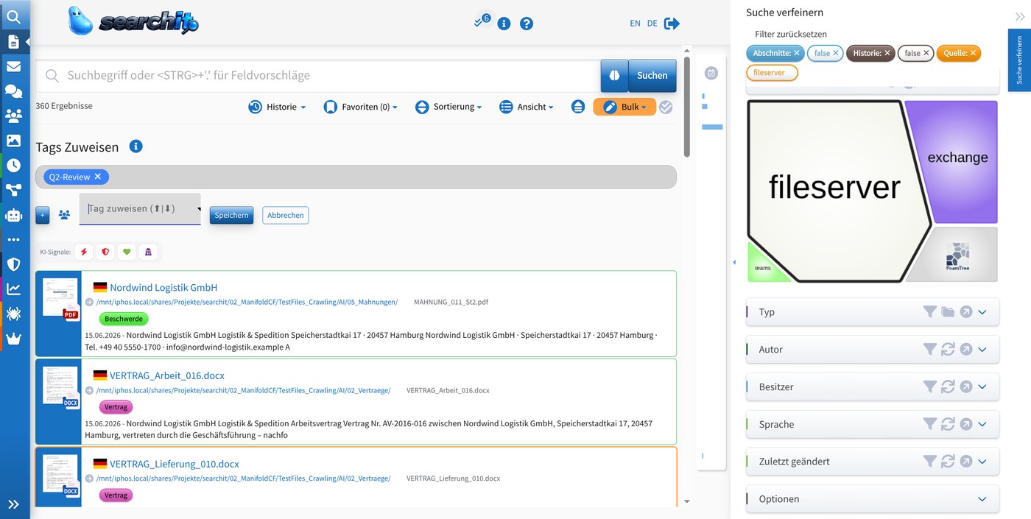Open the Favoriten (0) menu

click(361, 107)
